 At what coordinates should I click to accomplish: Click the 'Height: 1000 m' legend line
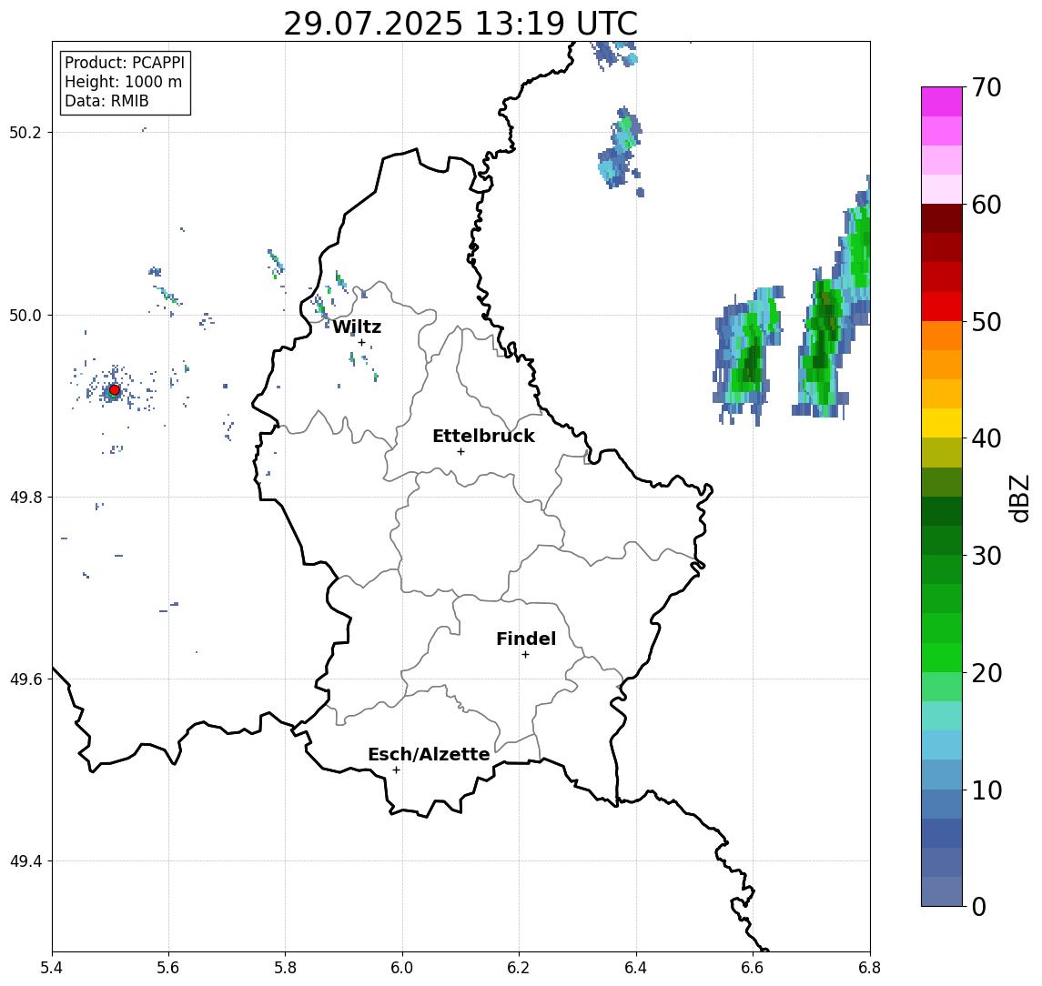pyautogui.click(x=123, y=82)
